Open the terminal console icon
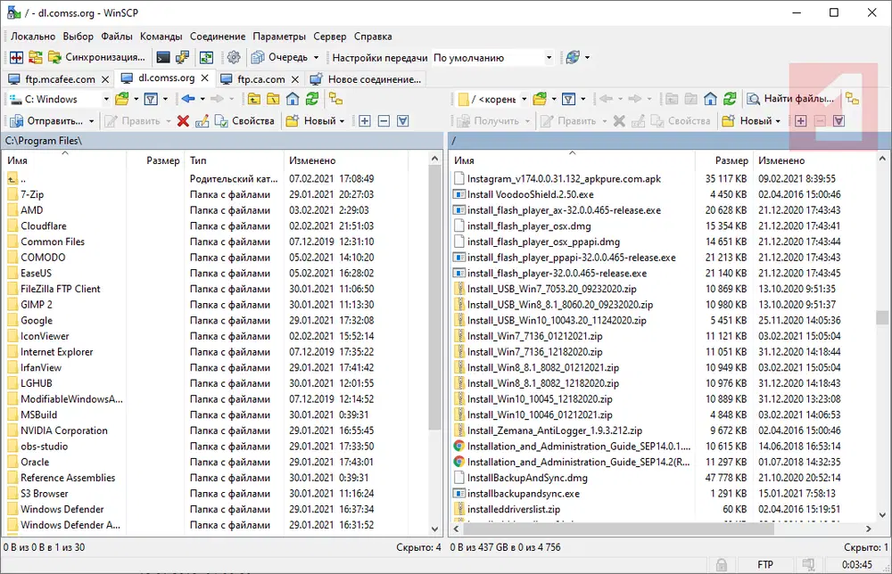Viewport: 892px width, 574px height. pos(163,57)
